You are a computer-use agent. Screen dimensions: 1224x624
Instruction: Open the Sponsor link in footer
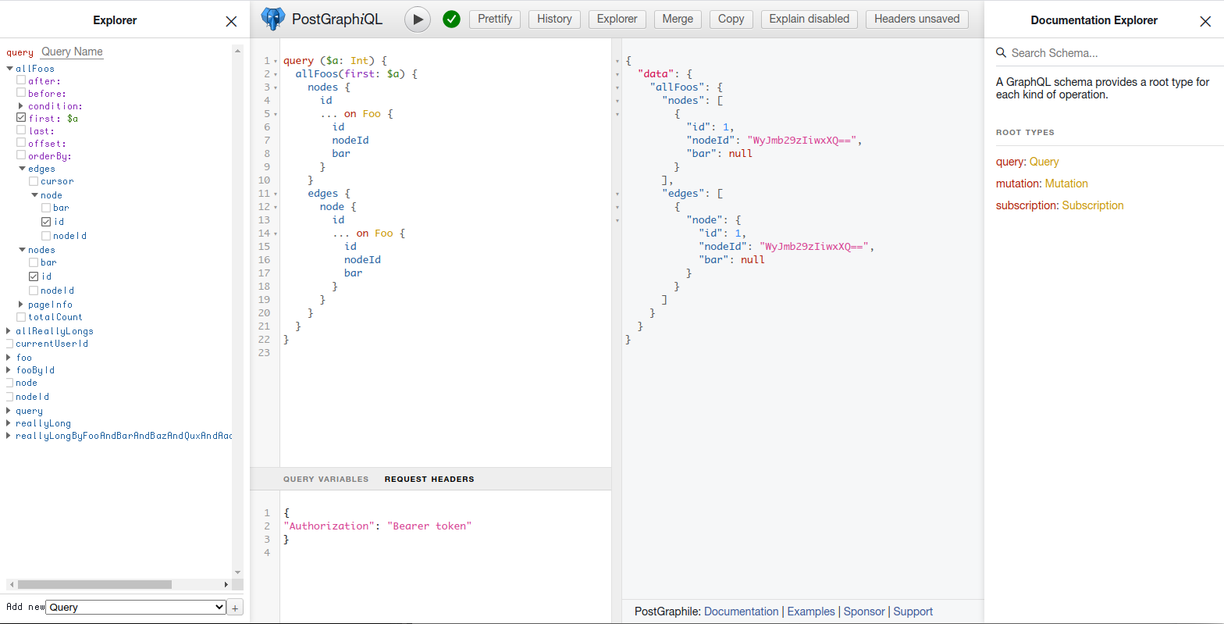tap(864, 612)
